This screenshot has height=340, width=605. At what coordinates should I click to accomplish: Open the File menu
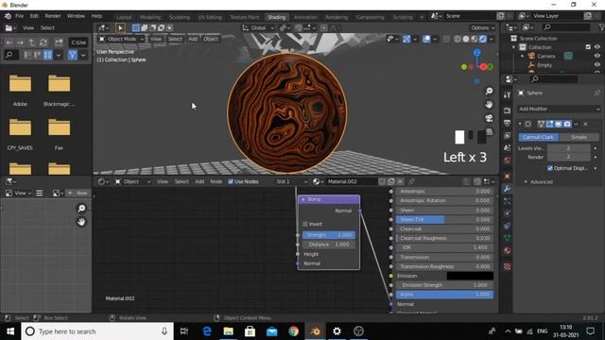click(x=19, y=16)
